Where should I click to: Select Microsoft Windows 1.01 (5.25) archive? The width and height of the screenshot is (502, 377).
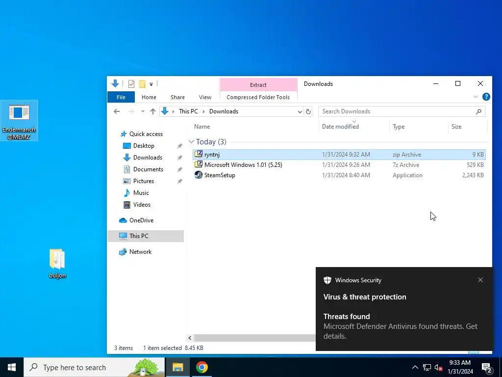(x=339, y=165)
